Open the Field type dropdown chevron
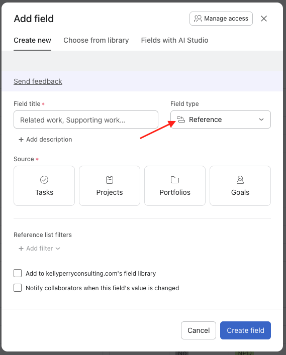Screen dimensions: 286x355 coord(261,120)
